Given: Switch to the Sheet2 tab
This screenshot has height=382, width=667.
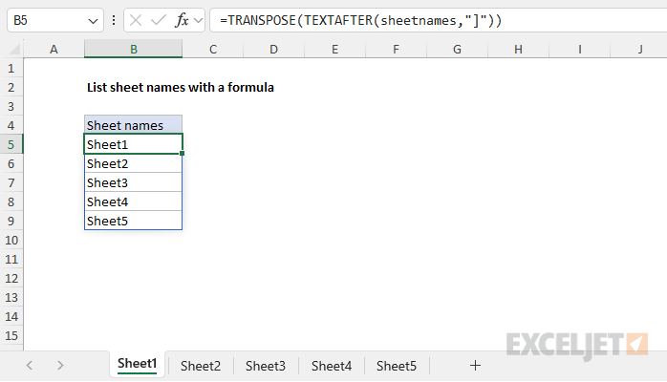Looking at the screenshot, I should pos(201,366).
